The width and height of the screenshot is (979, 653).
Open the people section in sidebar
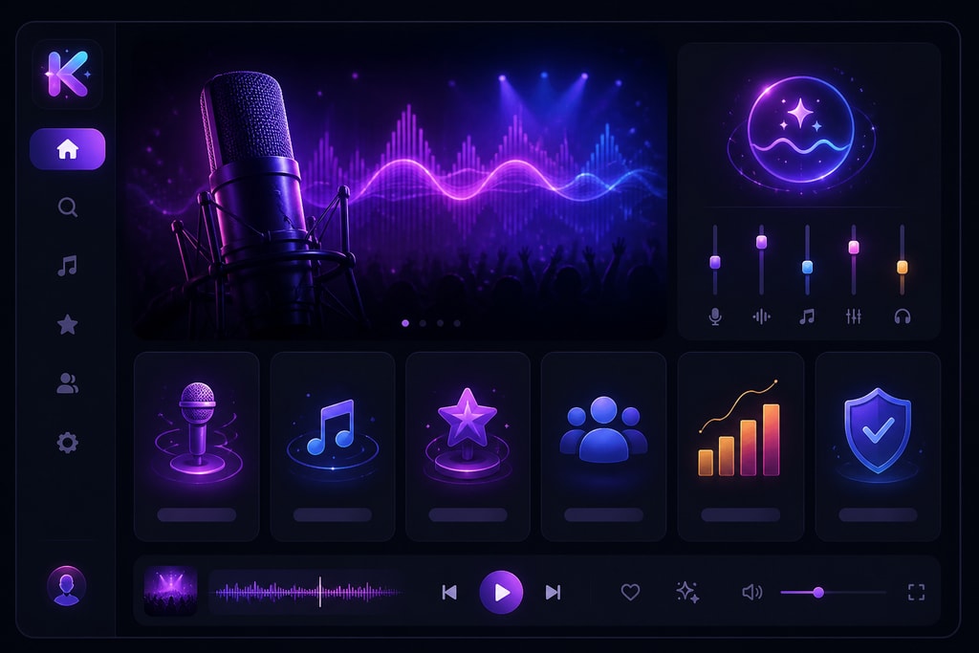[68, 383]
